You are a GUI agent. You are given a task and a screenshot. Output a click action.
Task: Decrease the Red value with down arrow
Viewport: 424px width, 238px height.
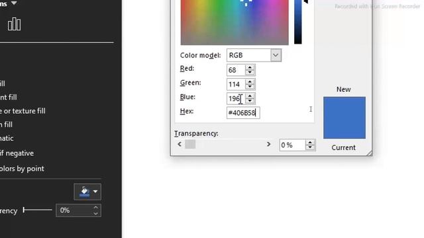coord(250,73)
